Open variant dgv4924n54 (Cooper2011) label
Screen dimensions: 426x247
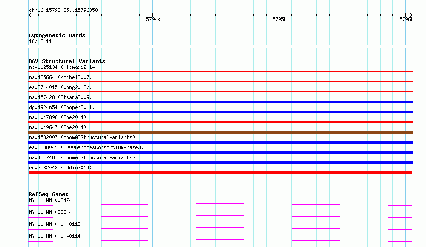[62, 107]
